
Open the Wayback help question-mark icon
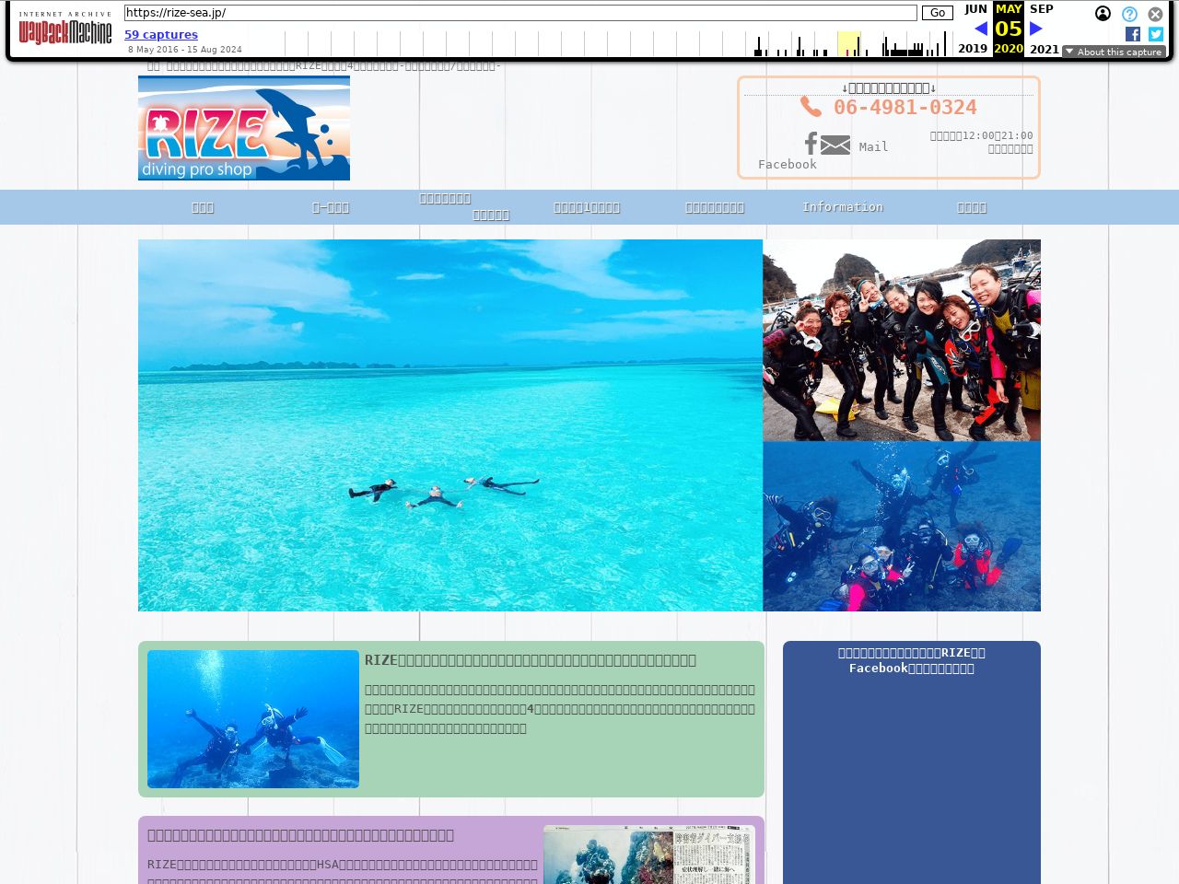pos(1129,14)
